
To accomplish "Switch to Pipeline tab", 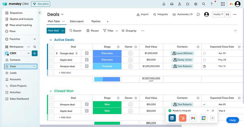I will [96, 21].
